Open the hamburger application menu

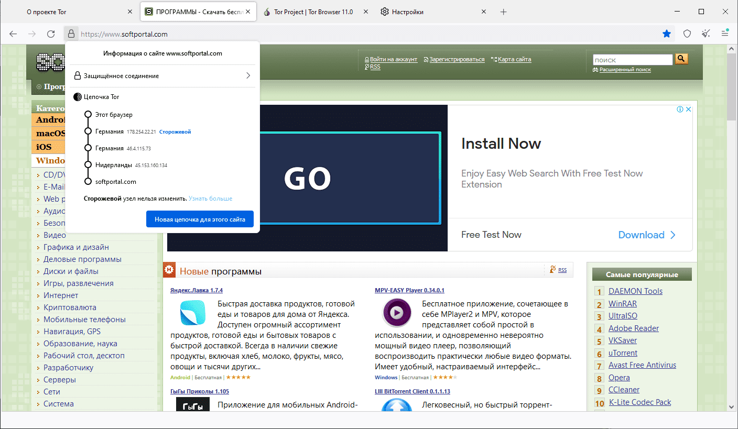(x=725, y=34)
